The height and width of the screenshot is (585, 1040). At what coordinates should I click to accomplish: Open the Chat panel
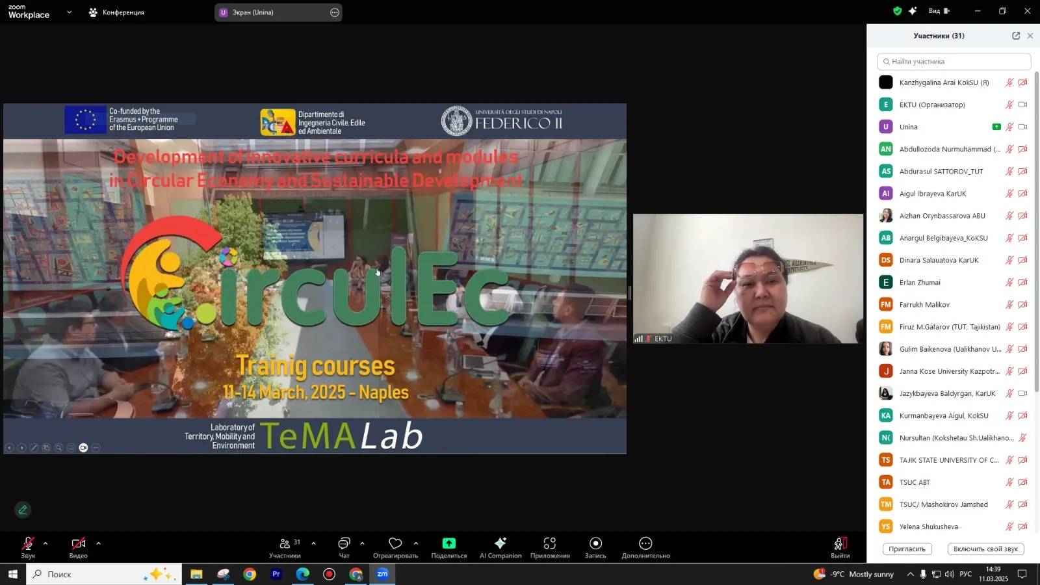point(344,544)
